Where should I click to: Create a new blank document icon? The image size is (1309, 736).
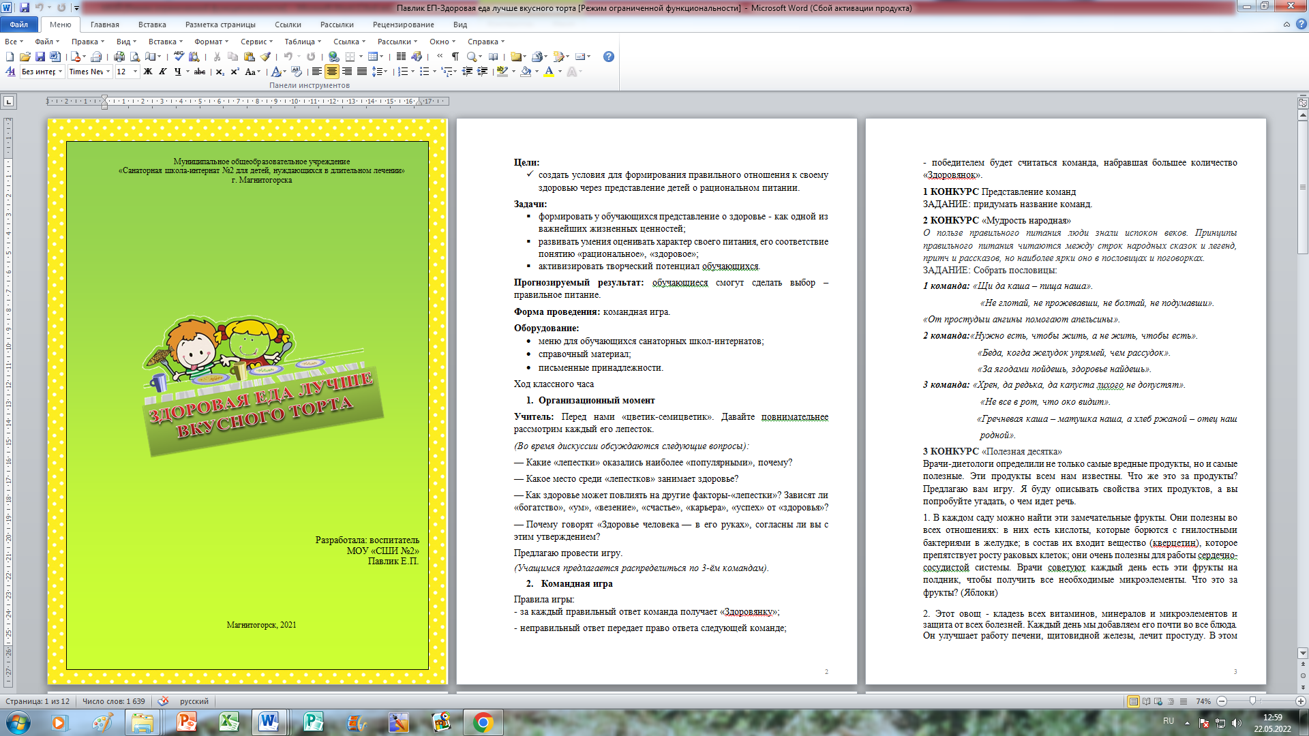pos(10,57)
